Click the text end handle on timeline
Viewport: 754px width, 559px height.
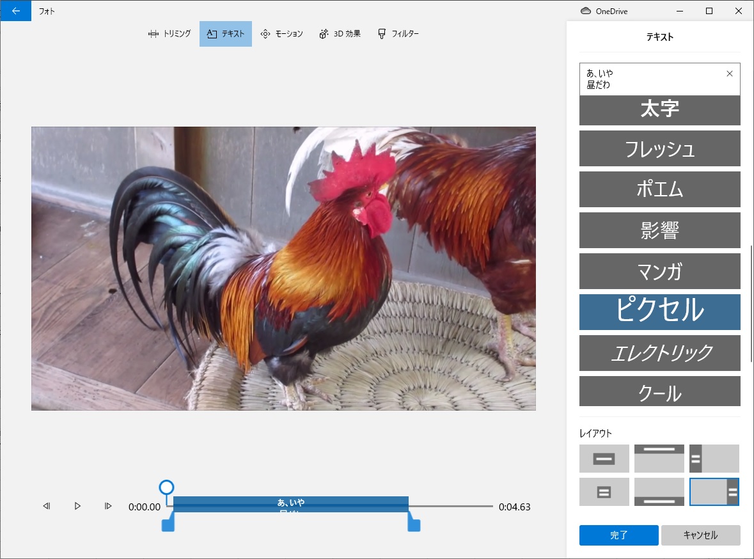pyautogui.click(x=414, y=523)
